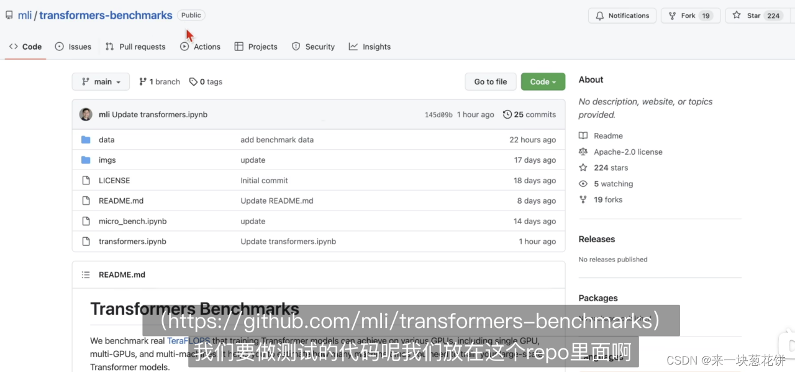
Task: Click the star icon beside 224 stars
Action: click(583, 168)
